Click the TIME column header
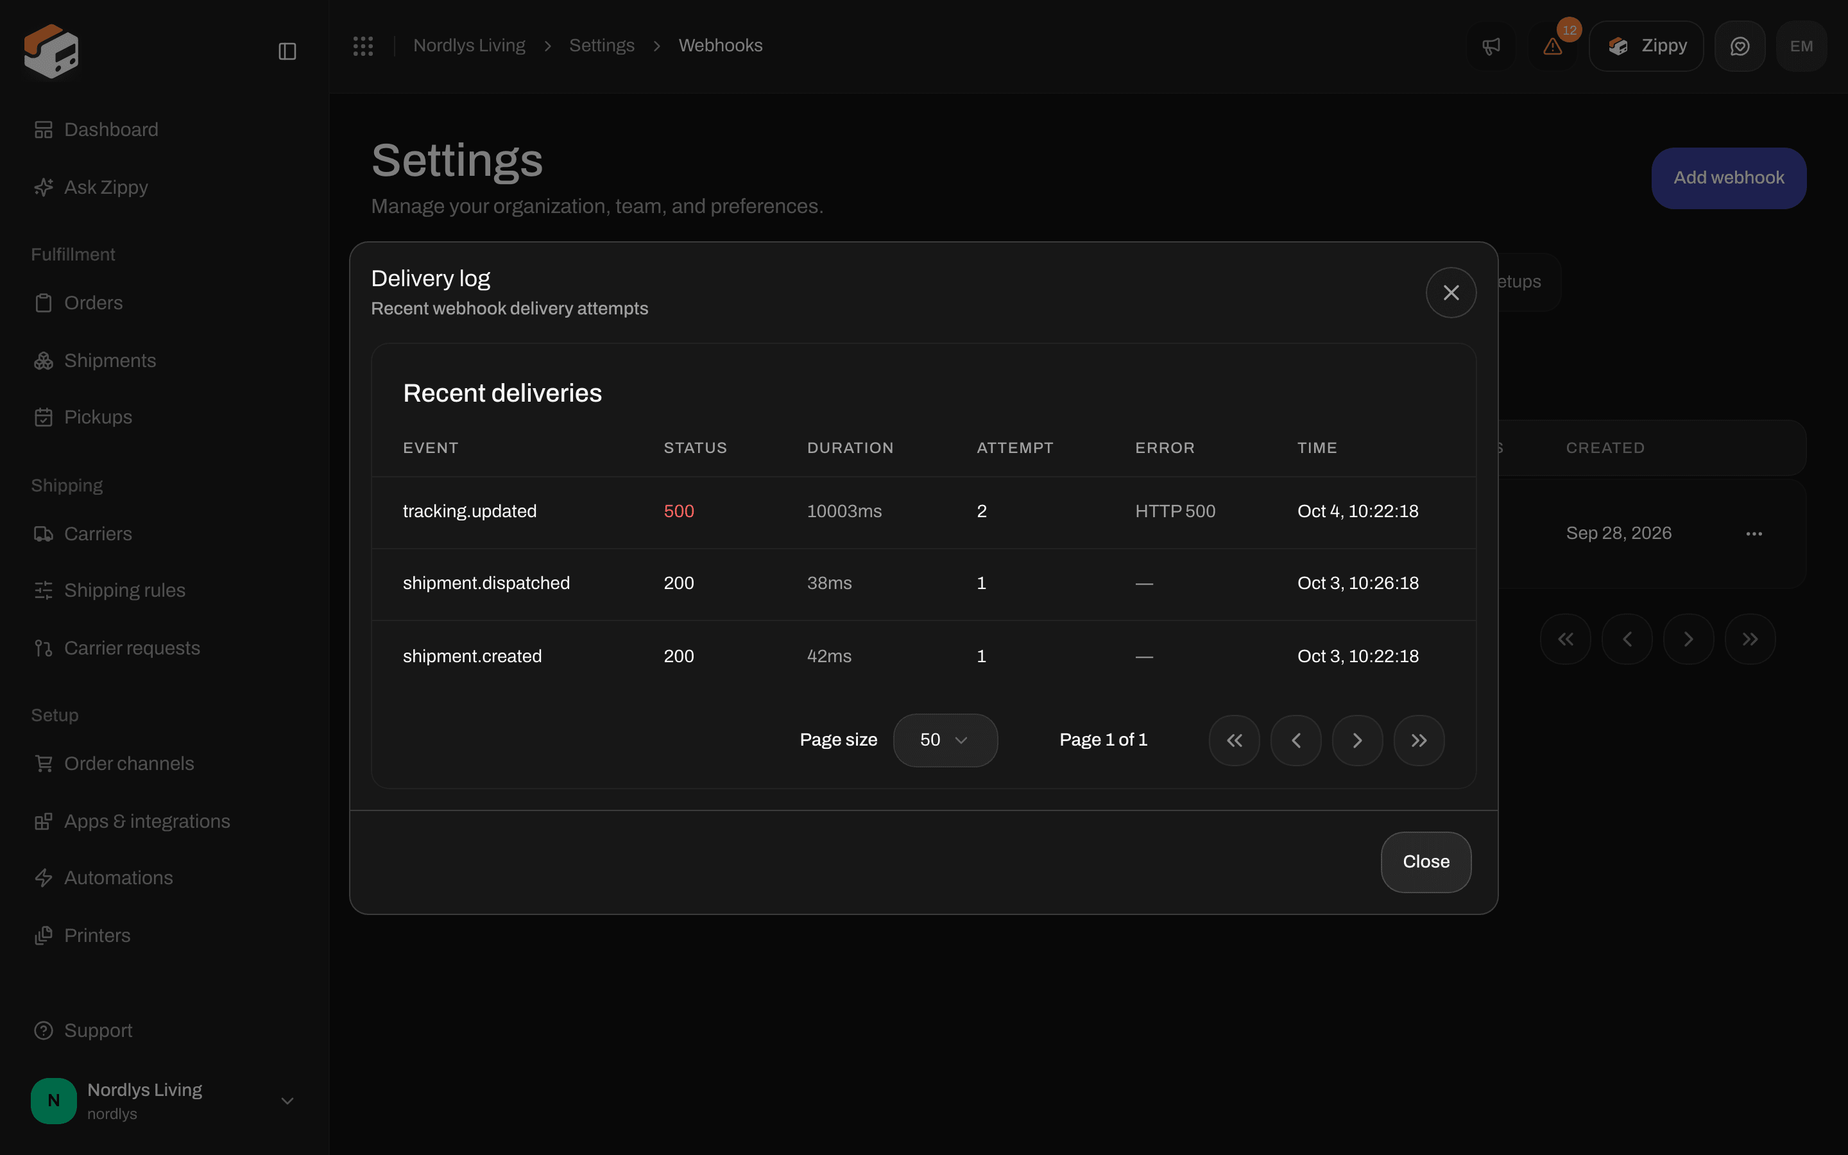The height and width of the screenshot is (1155, 1848). (1317, 448)
